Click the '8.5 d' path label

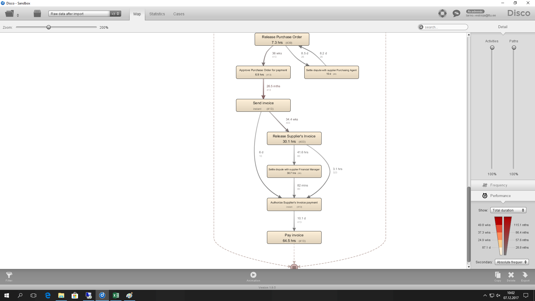pos(305,53)
